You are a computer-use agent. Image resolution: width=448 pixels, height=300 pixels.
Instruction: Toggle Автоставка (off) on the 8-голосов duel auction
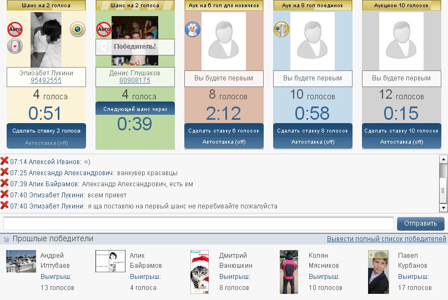click(x=313, y=142)
